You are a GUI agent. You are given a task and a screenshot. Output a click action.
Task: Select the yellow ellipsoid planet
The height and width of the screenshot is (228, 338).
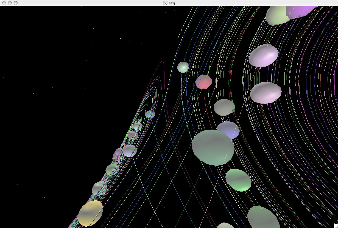[x=90, y=213]
